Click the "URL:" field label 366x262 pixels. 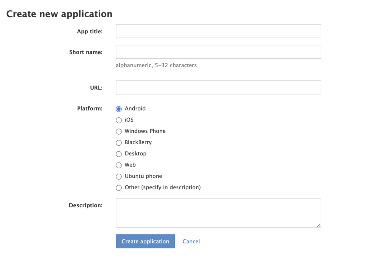[96, 88]
